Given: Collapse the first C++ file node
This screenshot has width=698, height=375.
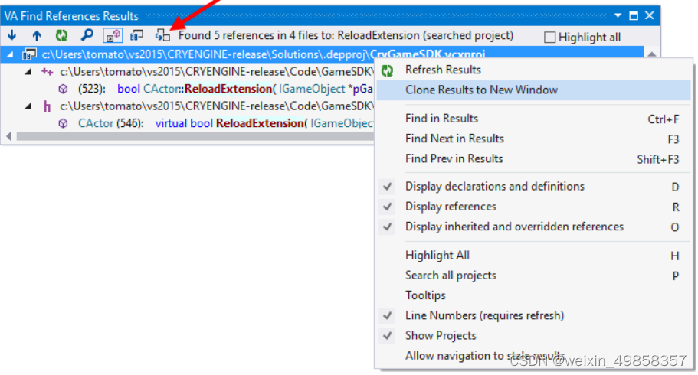Looking at the screenshot, I should [28, 72].
